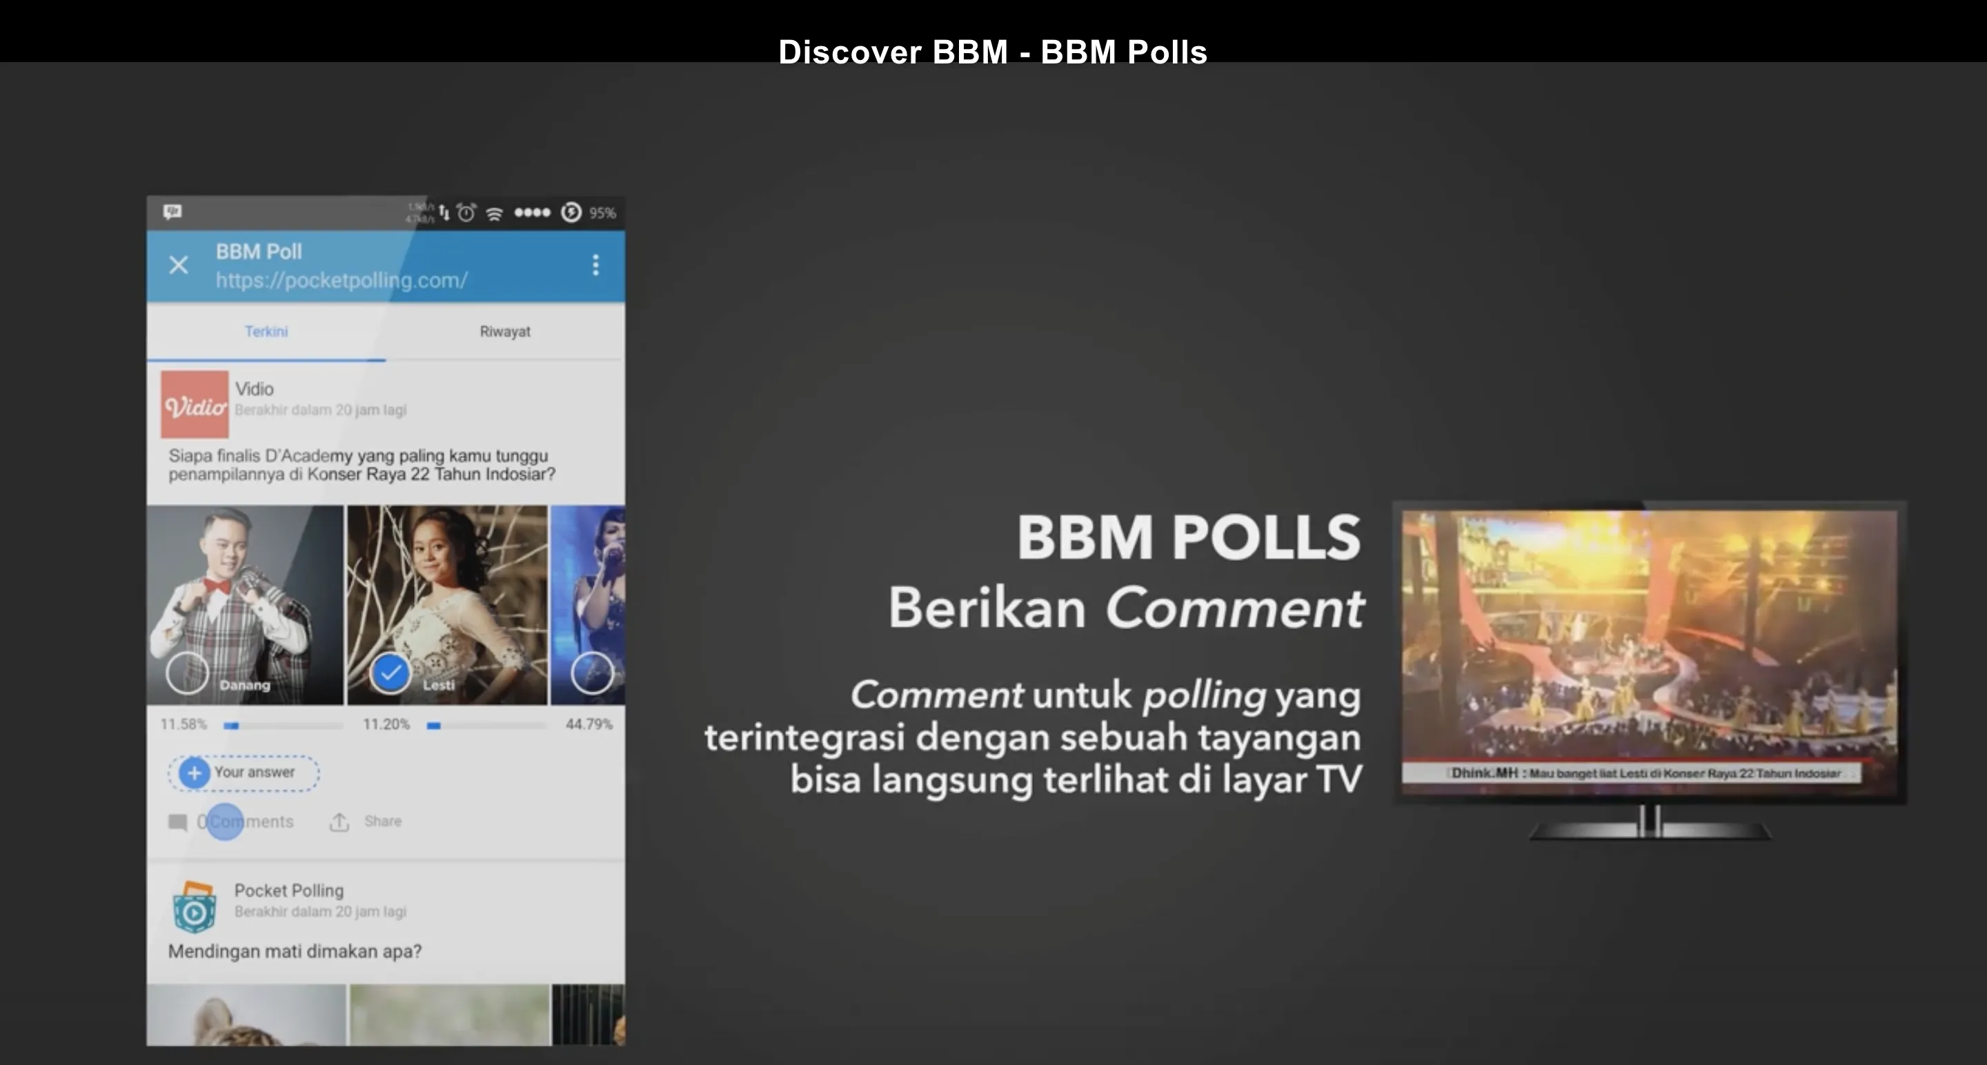Open the 0 Comments link
The image size is (1987, 1065).
(246, 822)
